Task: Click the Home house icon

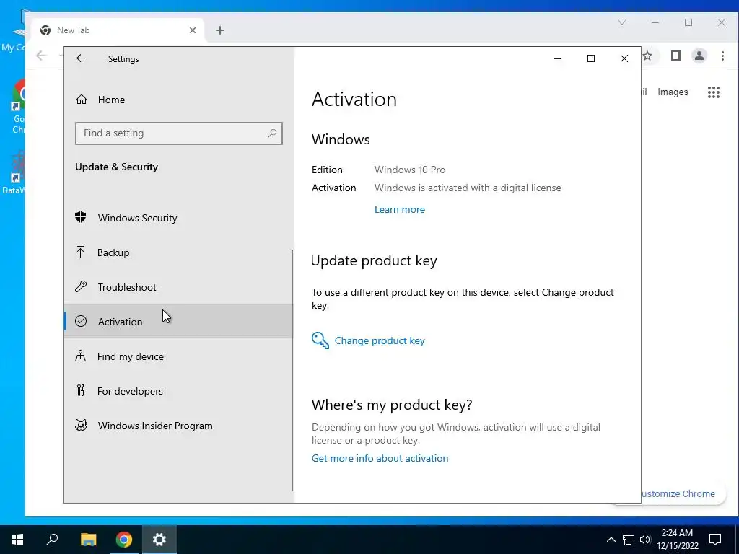Action: coord(82,100)
